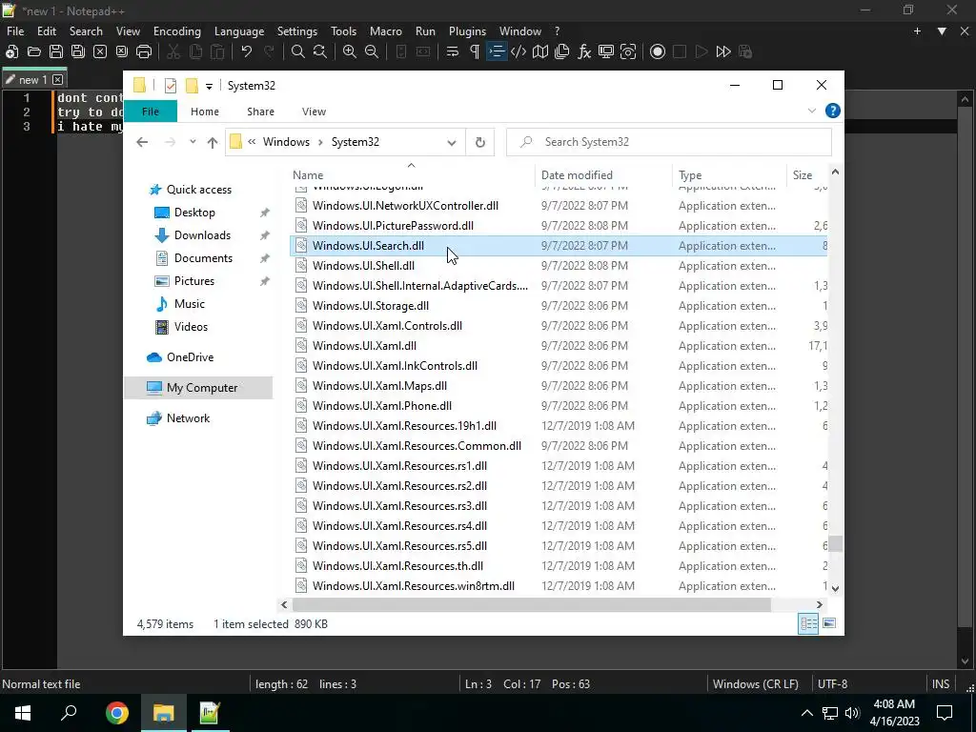This screenshot has width=976, height=732.
Task: Show hidden tray icons chevron
Action: click(806, 713)
